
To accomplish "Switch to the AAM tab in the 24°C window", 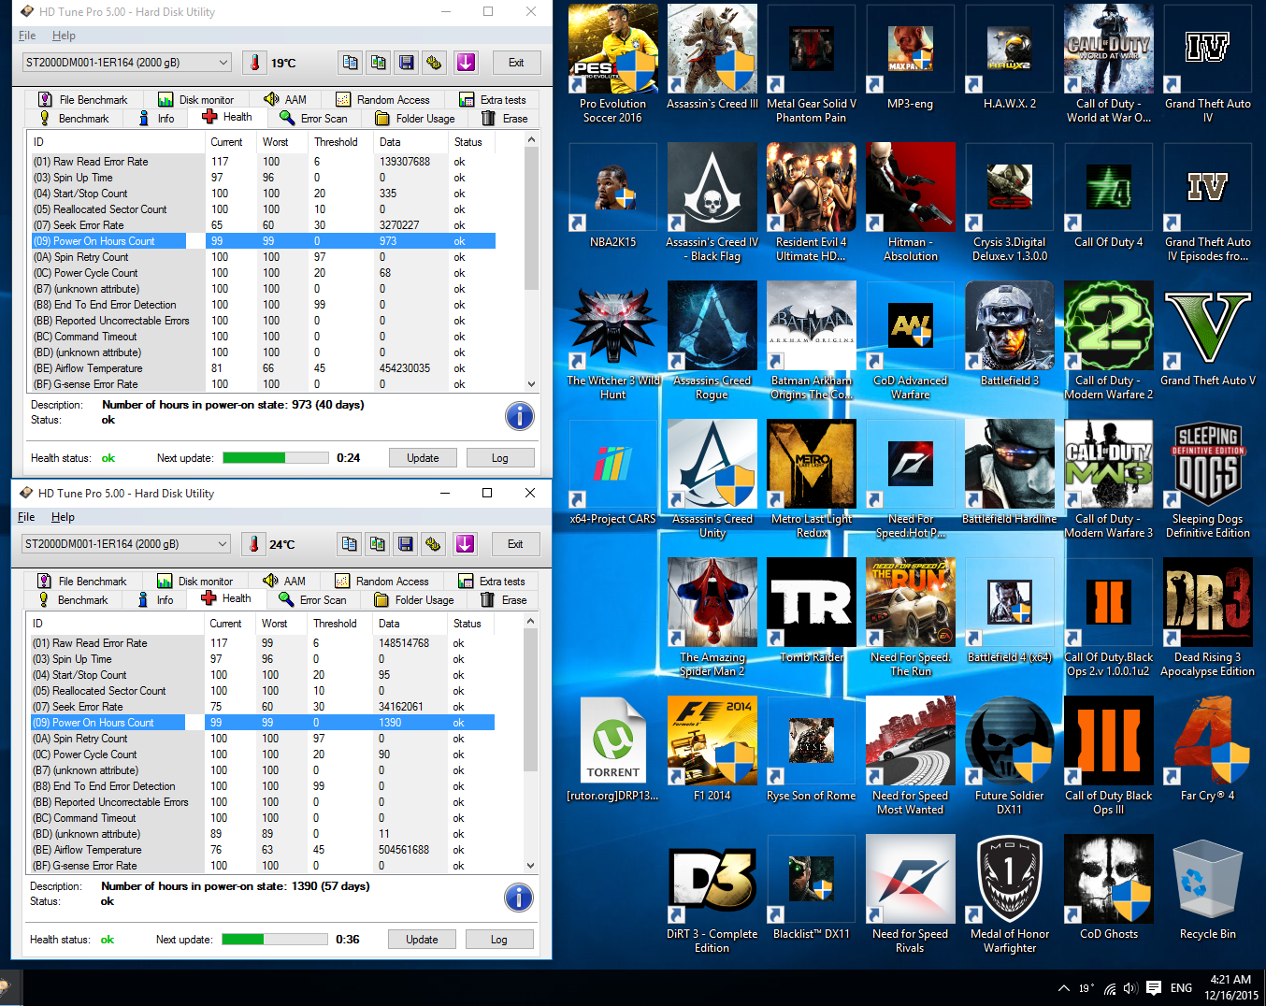I will pos(284,582).
